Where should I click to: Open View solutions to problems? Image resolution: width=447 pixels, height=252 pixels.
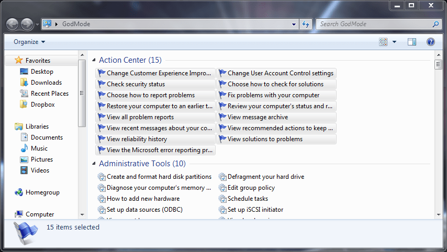[x=276, y=139]
